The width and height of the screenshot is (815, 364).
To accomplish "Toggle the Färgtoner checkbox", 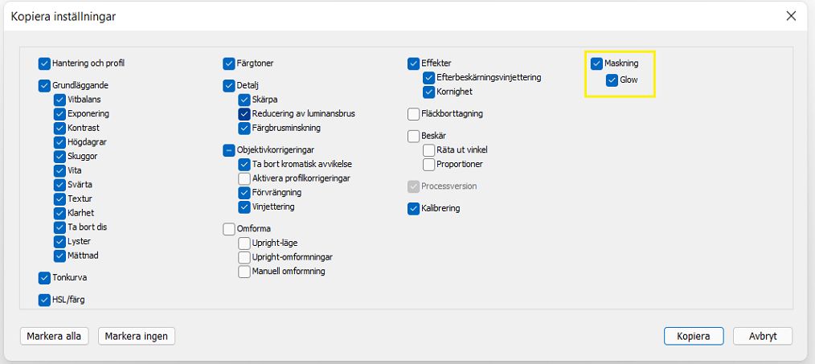I will pos(229,63).
